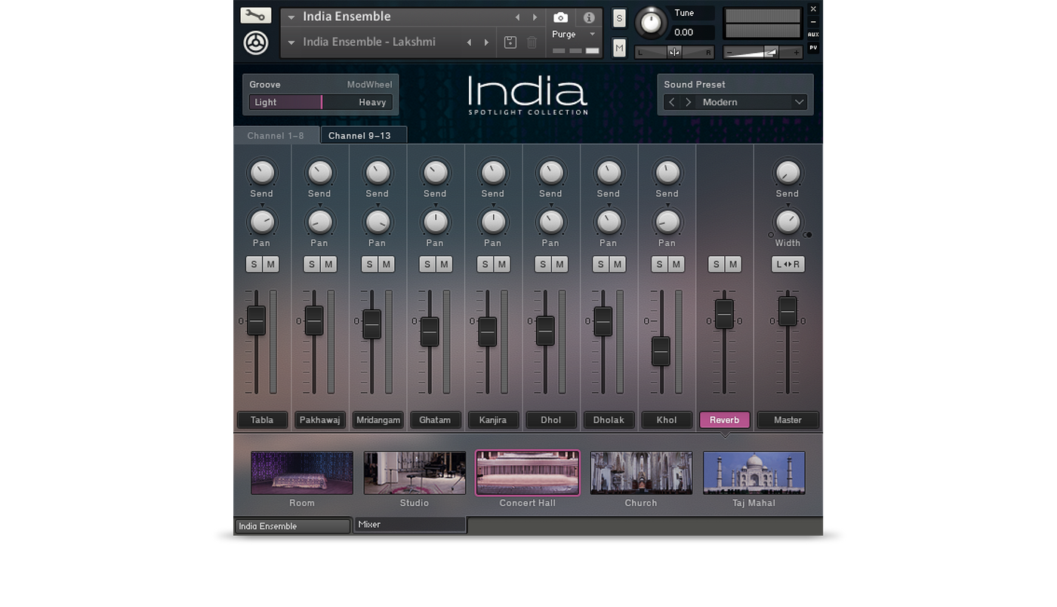Viewport: 1057px width, 607px height.
Task: Open the AUX sends panel
Action: click(813, 35)
